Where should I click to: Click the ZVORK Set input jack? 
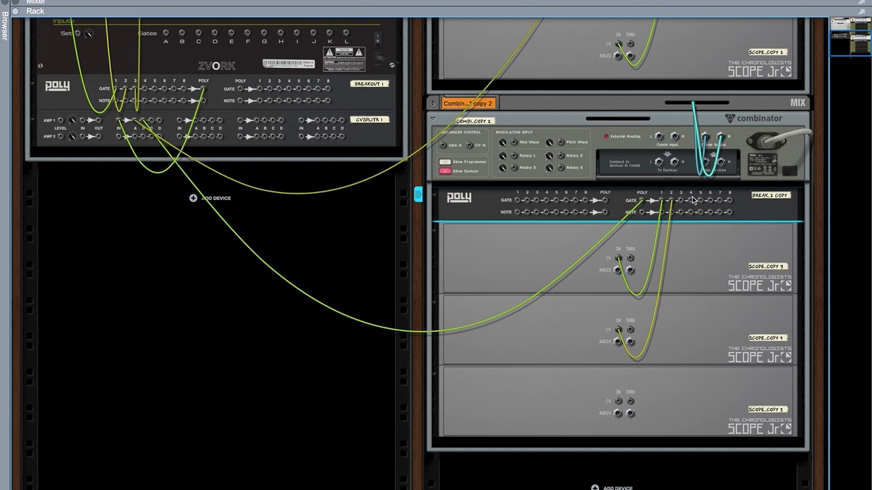tap(77, 33)
